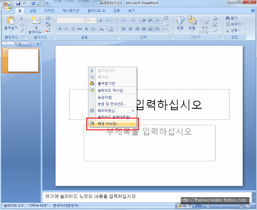Click the Clear formatting eraser icon
The width and height of the screenshot is (257, 210).
pyautogui.click(x=114, y=20)
